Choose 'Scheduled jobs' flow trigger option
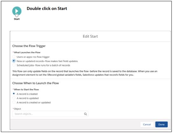This screenshot has height=133, width=173. [x=14, y=65]
